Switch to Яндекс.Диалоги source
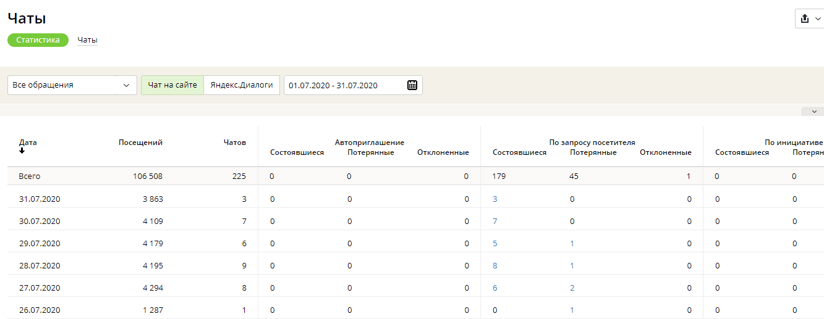This screenshot has height=319, width=824. 242,85
